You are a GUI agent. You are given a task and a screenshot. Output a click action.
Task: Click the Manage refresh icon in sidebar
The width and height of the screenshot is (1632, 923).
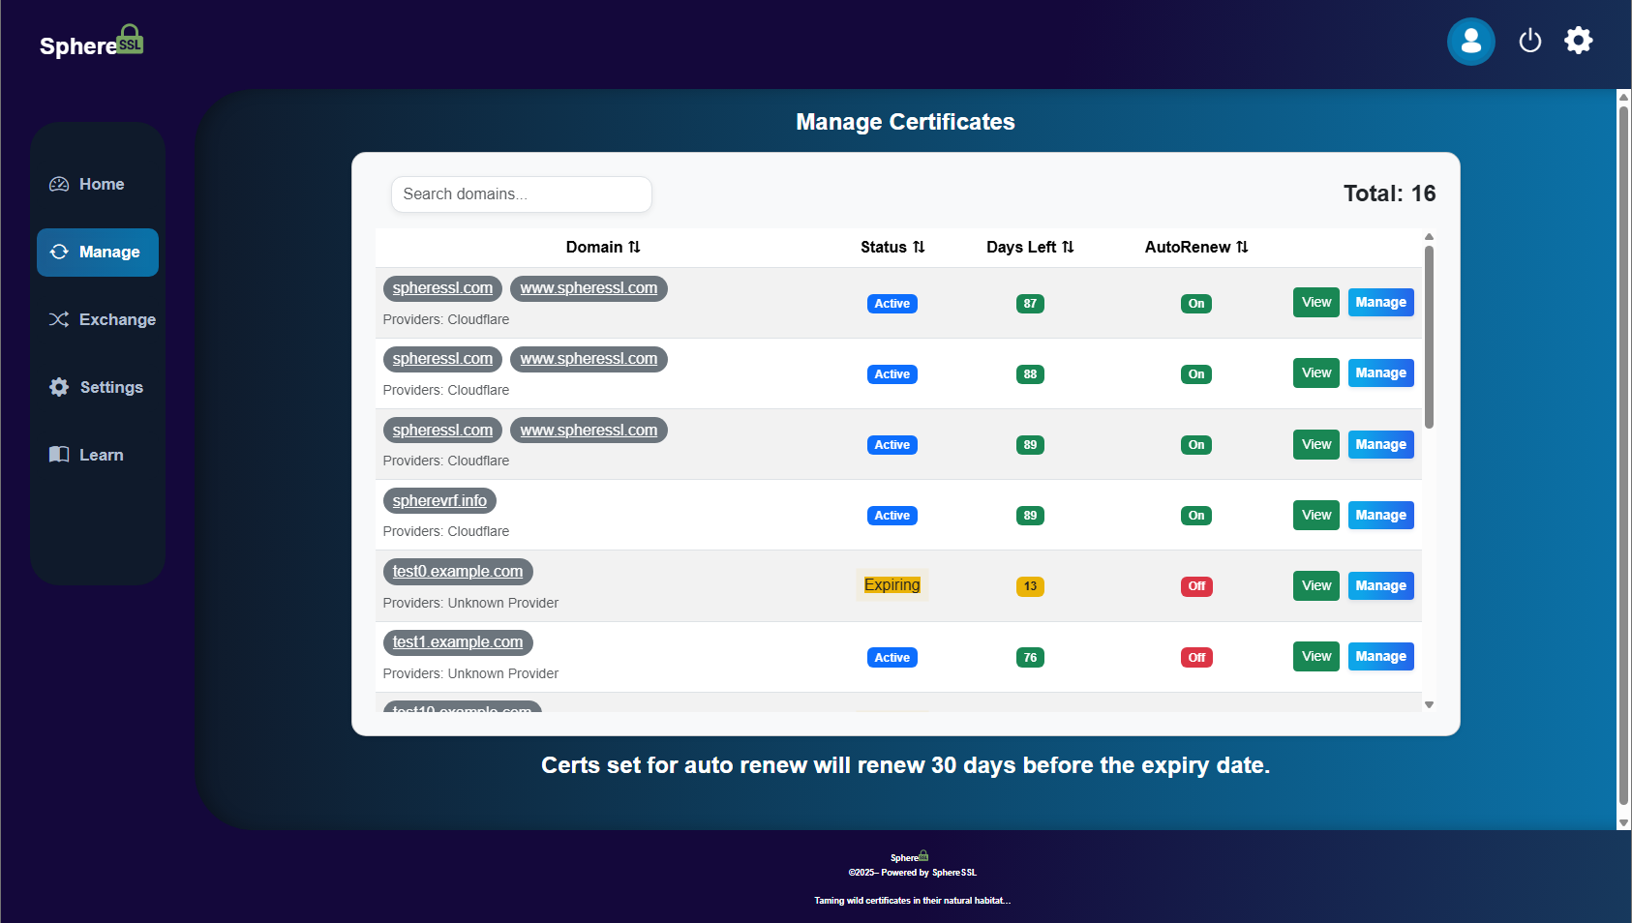[x=58, y=252]
